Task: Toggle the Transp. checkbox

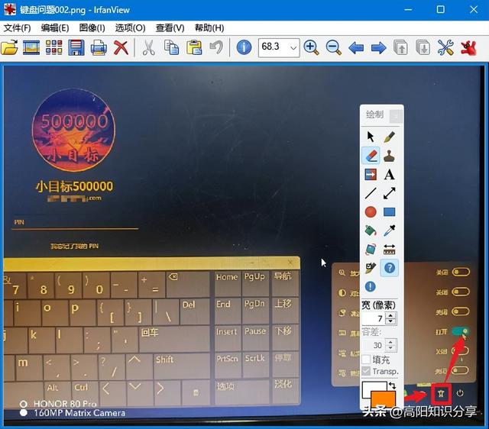Action: (x=366, y=371)
